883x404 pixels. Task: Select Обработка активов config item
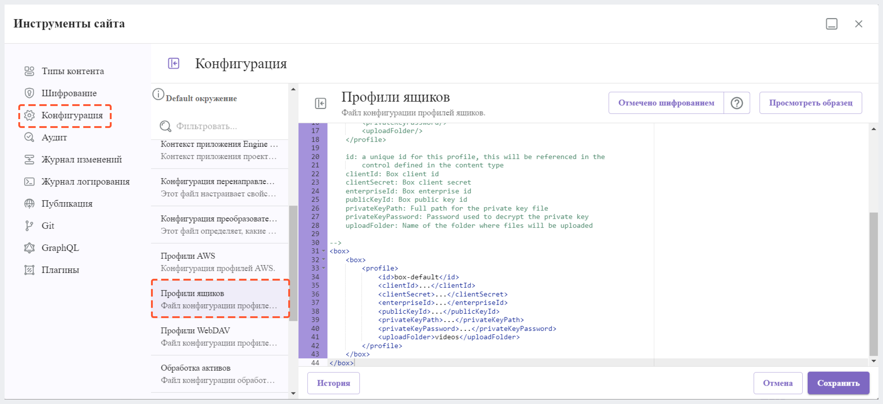[219, 374]
